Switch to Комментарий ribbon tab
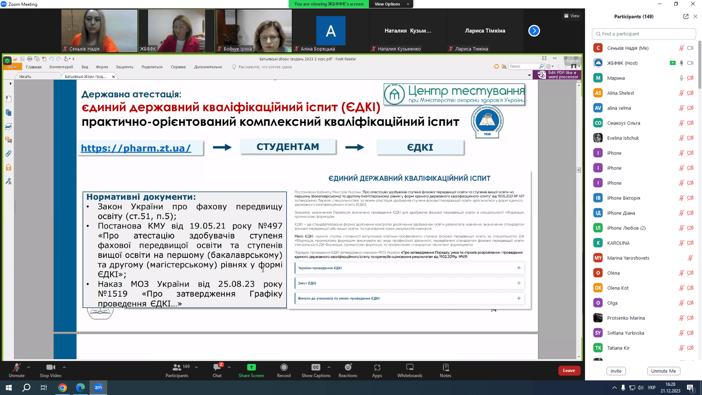This screenshot has width=702, height=395. coord(61,67)
